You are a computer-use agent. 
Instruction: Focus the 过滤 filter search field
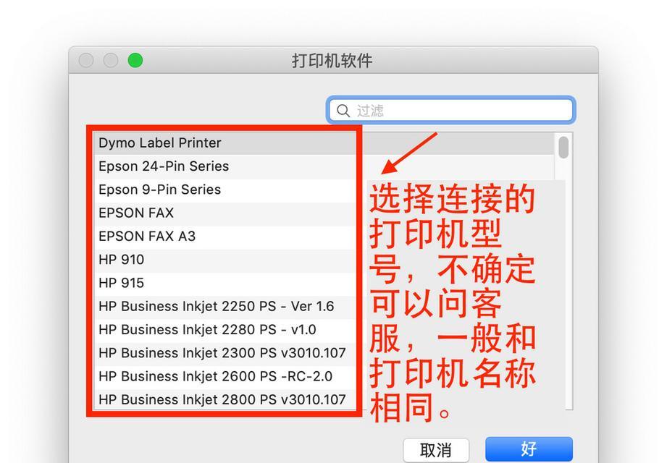pyautogui.click(x=451, y=111)
